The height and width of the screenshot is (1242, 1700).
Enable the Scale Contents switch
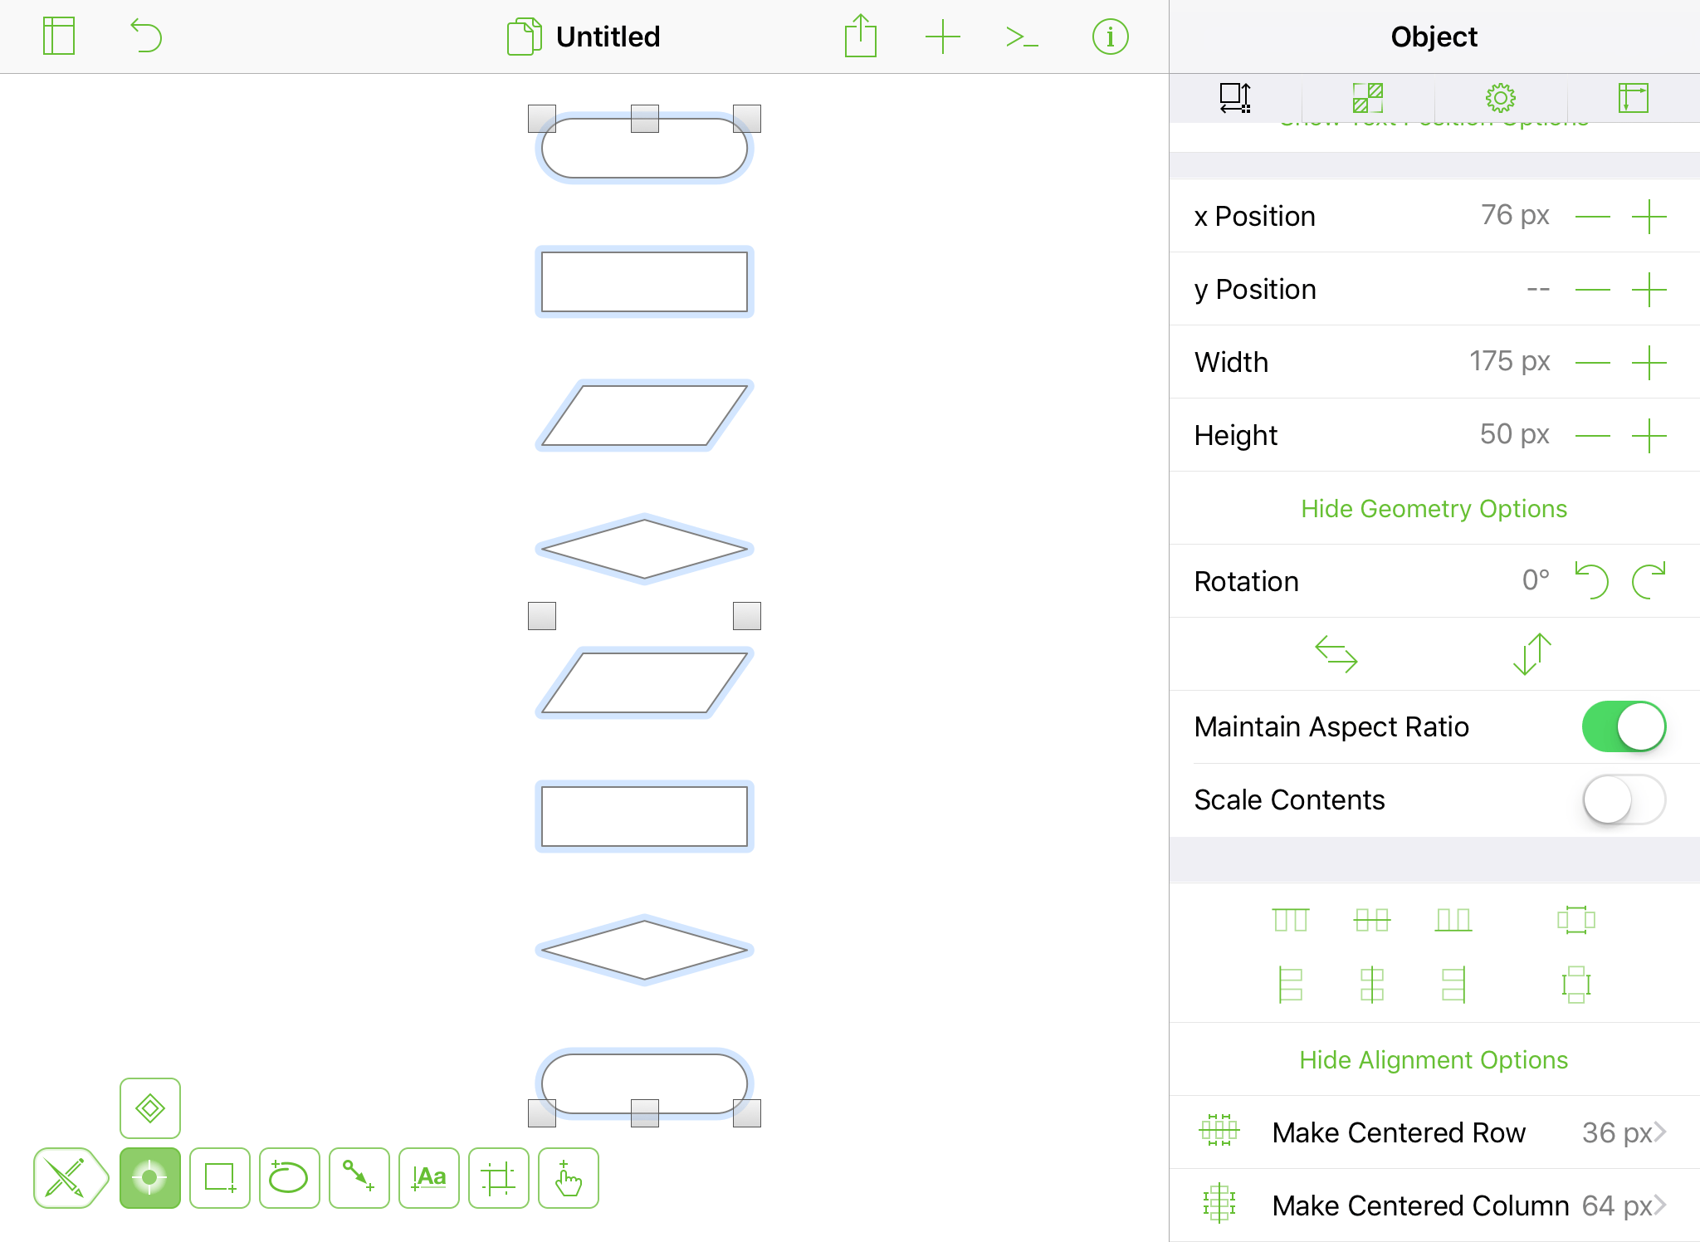[1623, 799]
